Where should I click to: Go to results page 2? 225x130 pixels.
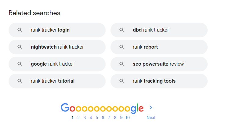(78, 118)
